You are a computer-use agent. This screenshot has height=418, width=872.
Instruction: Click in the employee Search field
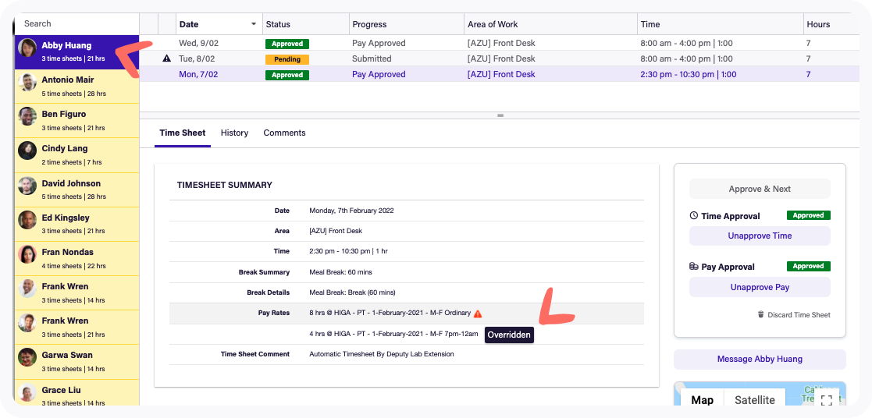click(77, 23)
